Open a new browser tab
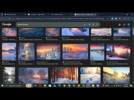 (99, 14)
